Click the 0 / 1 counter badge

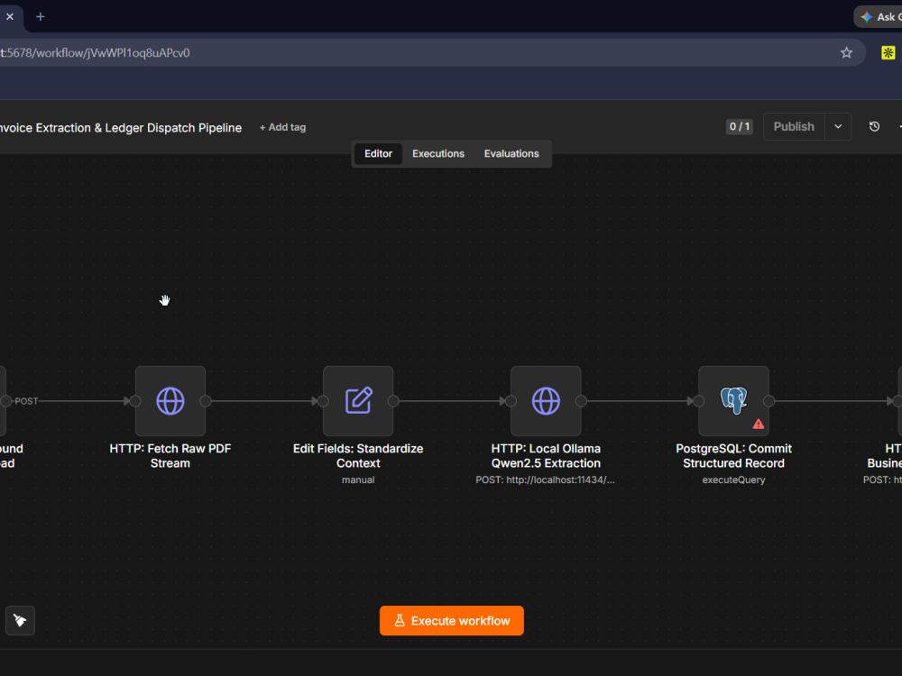click(740, 126)
